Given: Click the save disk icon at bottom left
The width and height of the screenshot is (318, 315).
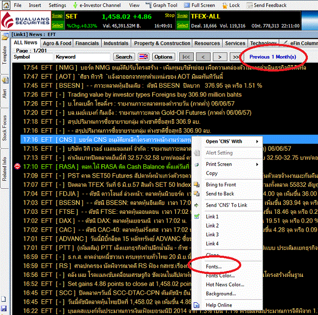Looking at the screenshot, I should (3, 308).
